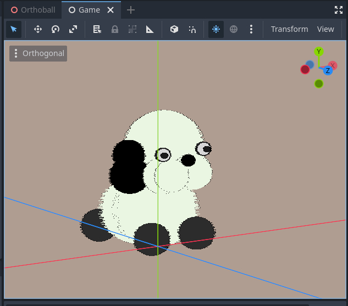Switch to the Scale Mode tool
The height and width of the screenshot is (306, 348).
coord(73,29)
